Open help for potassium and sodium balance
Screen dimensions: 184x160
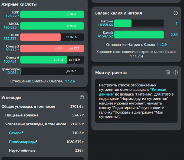click(176, 13)
